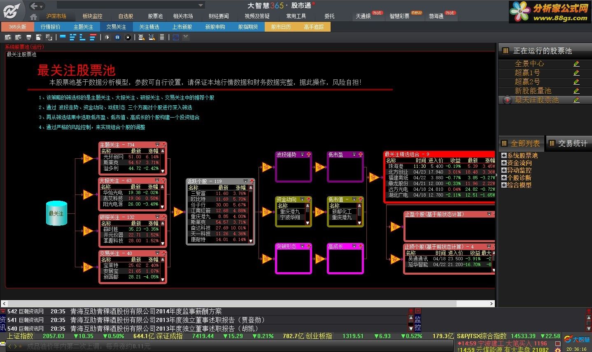Expand the 综合模型 tree node
The image size is (592, 352).
pos(504,185)
